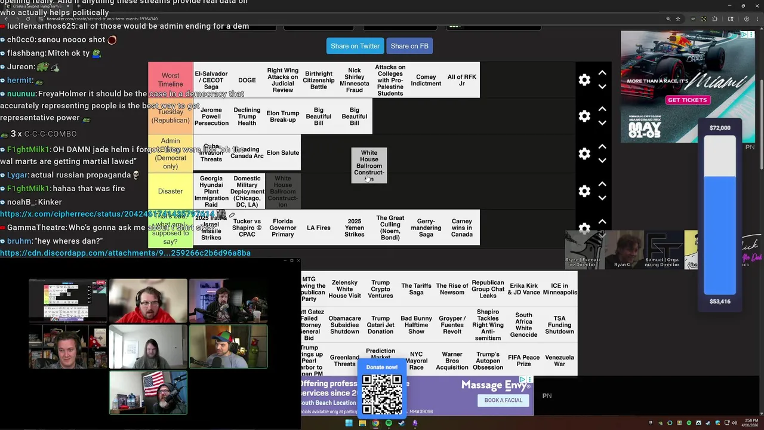
Task: Pick The Rise of Newsom from pool
Action: pos(452,289)
